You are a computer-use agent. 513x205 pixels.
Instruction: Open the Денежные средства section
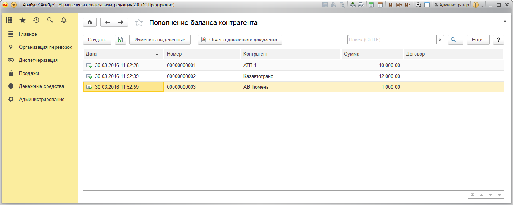[41, 86]
